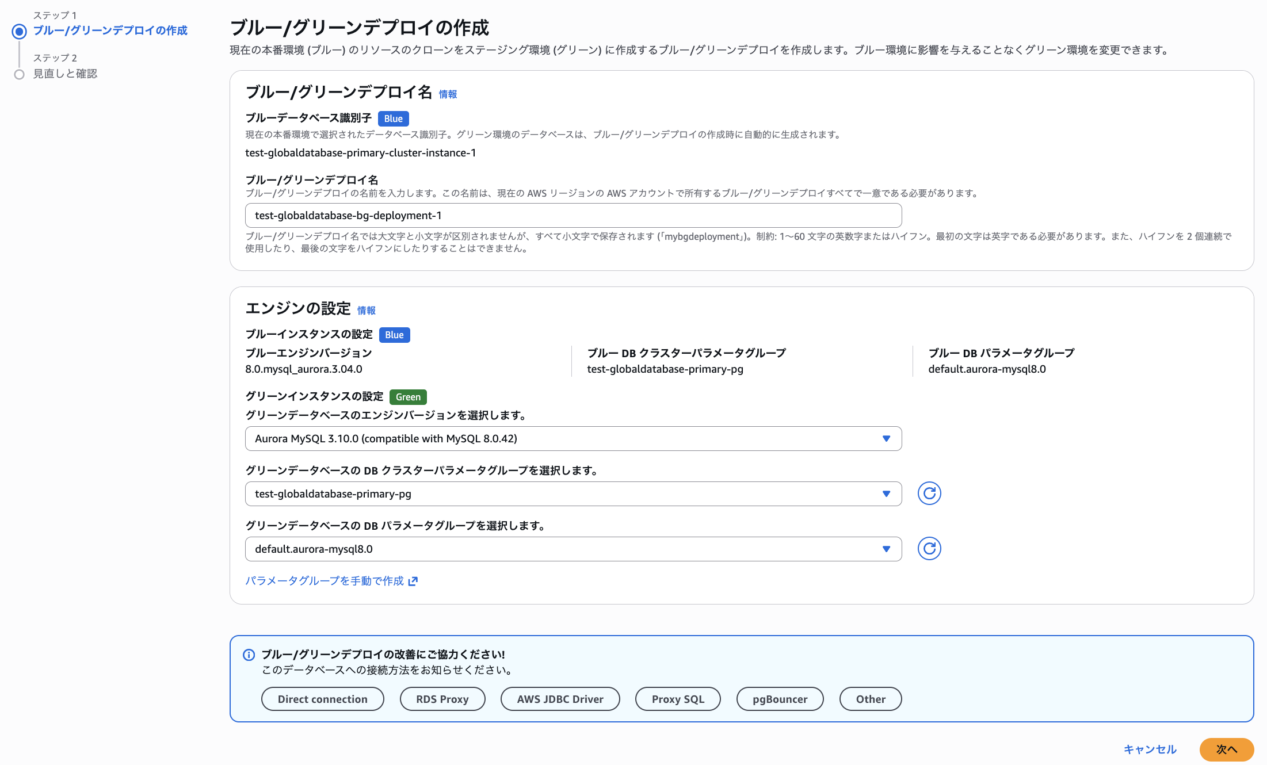Click キャンセル to cancel the deployment
The width and height of the screenshot is (1267, 765).
point(1149,749)
